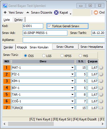The width and height of the screenshot is (107, 129).
Task: Click the Online cloud icon
Action: (x=96, y=13)
